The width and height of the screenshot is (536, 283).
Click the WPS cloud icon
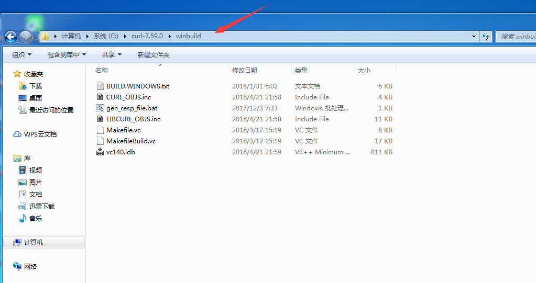17,134
